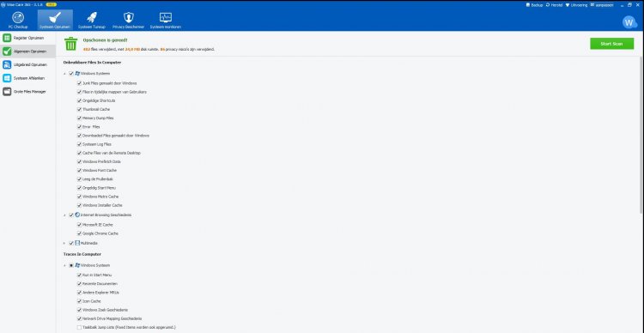Click the user avatar cloud icon
The width and height of the screenshot is (644, 333).
point(629,22)
